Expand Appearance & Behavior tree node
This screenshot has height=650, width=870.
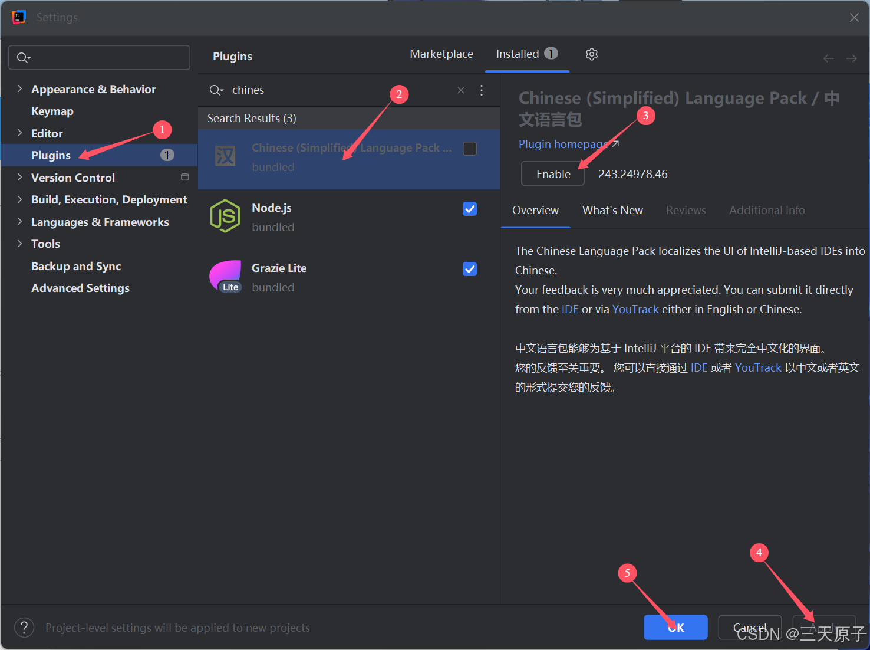click(19, 88)
